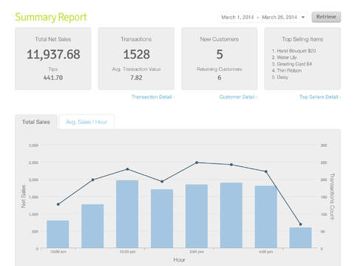Click the Total Net Sales card title
Viewport: 355px width, 266px height.
pyautogui.click(x=53, y=39)
